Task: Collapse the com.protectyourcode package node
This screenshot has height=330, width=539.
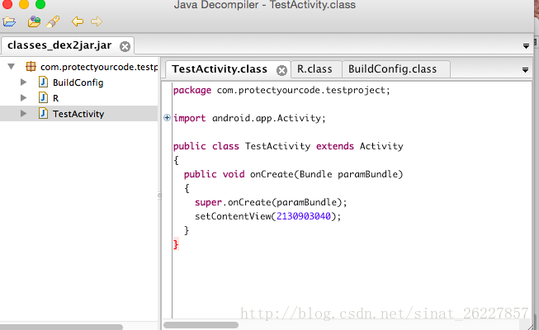Action: (x=10, y=67)
